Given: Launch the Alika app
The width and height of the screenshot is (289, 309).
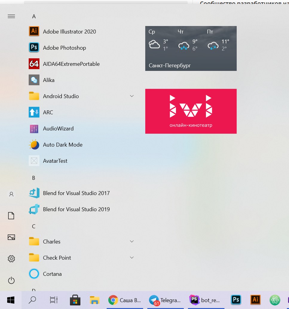Looking at the screenshot, I should click(82, 80).
